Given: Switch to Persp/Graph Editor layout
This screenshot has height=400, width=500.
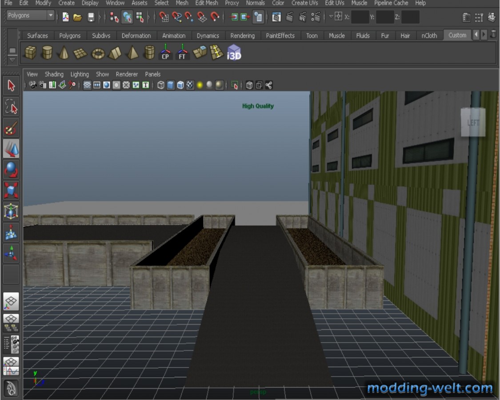Looking at the screenshot, I should coord(11,366).
